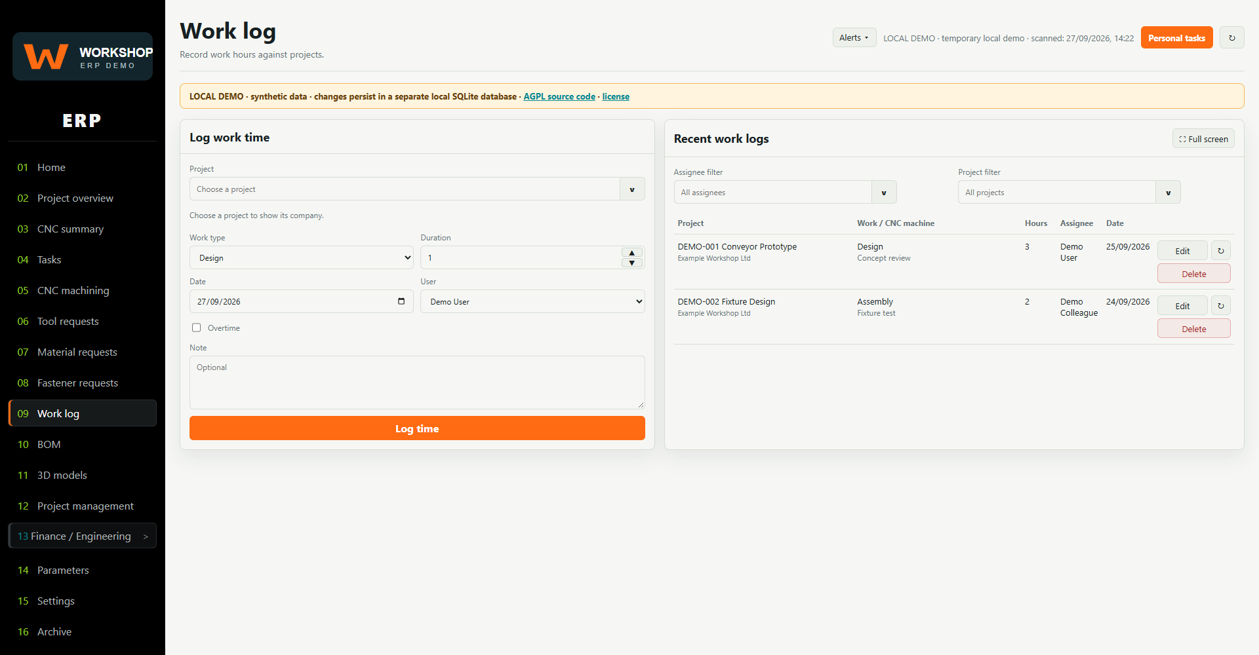Image resolution: width=1259 pixels, height=655 pixels.
Task: Click into the Note text area
Action: pos(417,383)
